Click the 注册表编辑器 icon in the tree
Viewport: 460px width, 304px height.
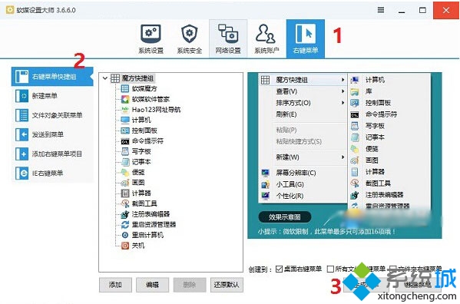coord(125,214)
